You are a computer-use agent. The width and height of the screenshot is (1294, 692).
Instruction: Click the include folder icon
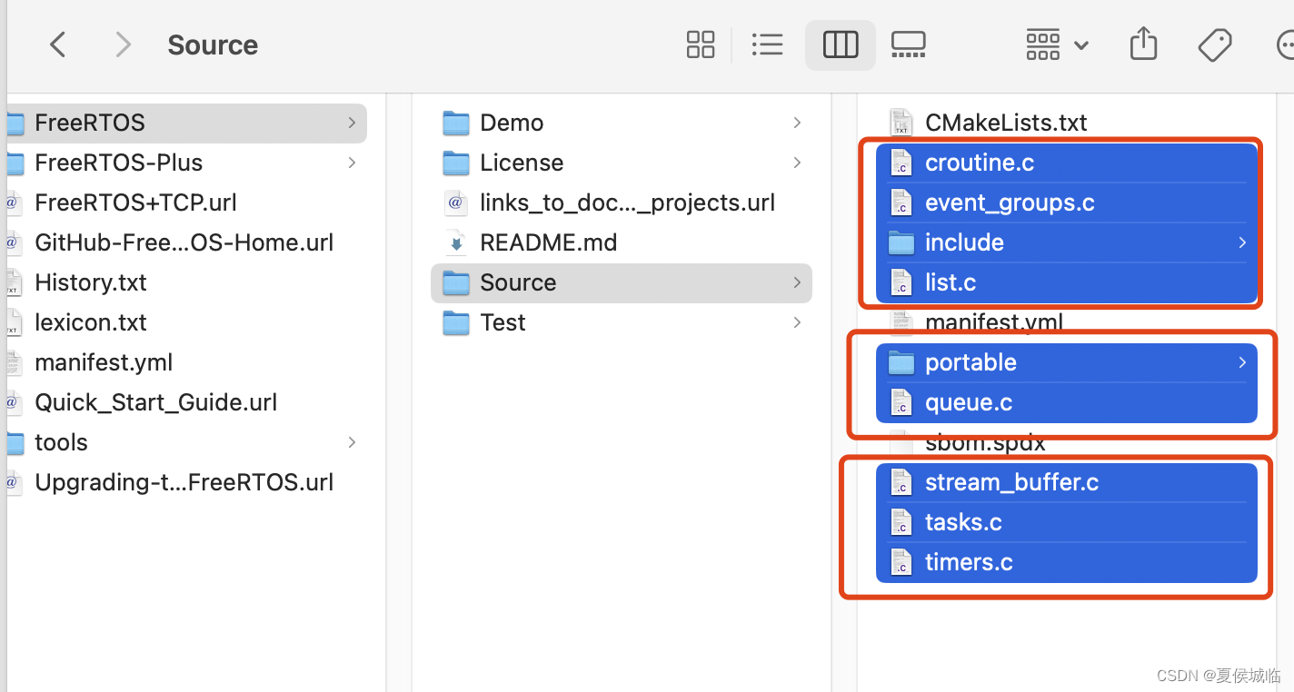[901, 242]
